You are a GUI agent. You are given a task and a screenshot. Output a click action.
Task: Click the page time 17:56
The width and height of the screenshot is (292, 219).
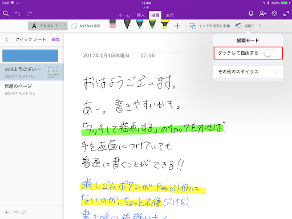click(x=148, y=55)
